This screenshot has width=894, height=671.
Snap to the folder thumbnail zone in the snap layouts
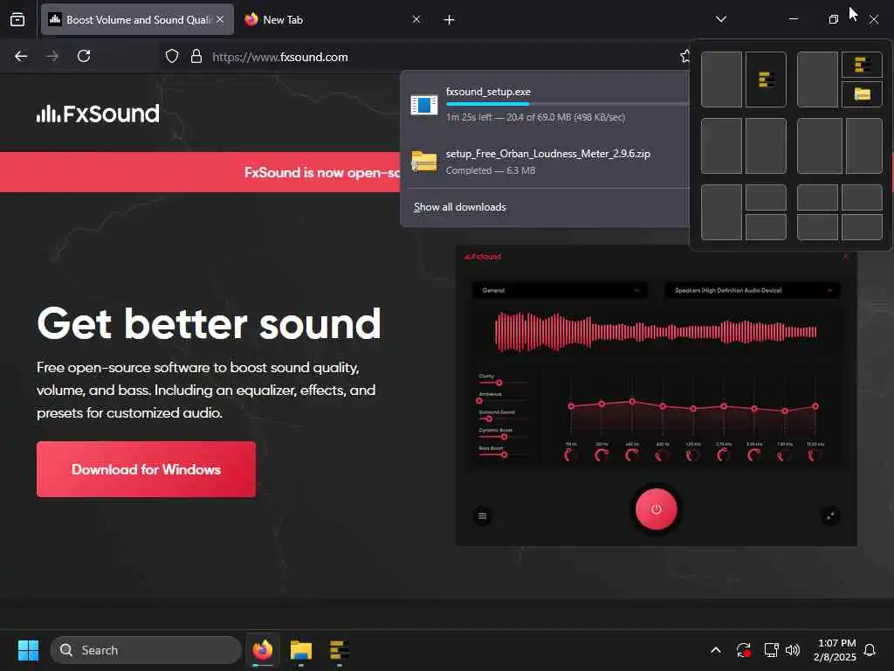pyautogui.click(x=862, y=94)
